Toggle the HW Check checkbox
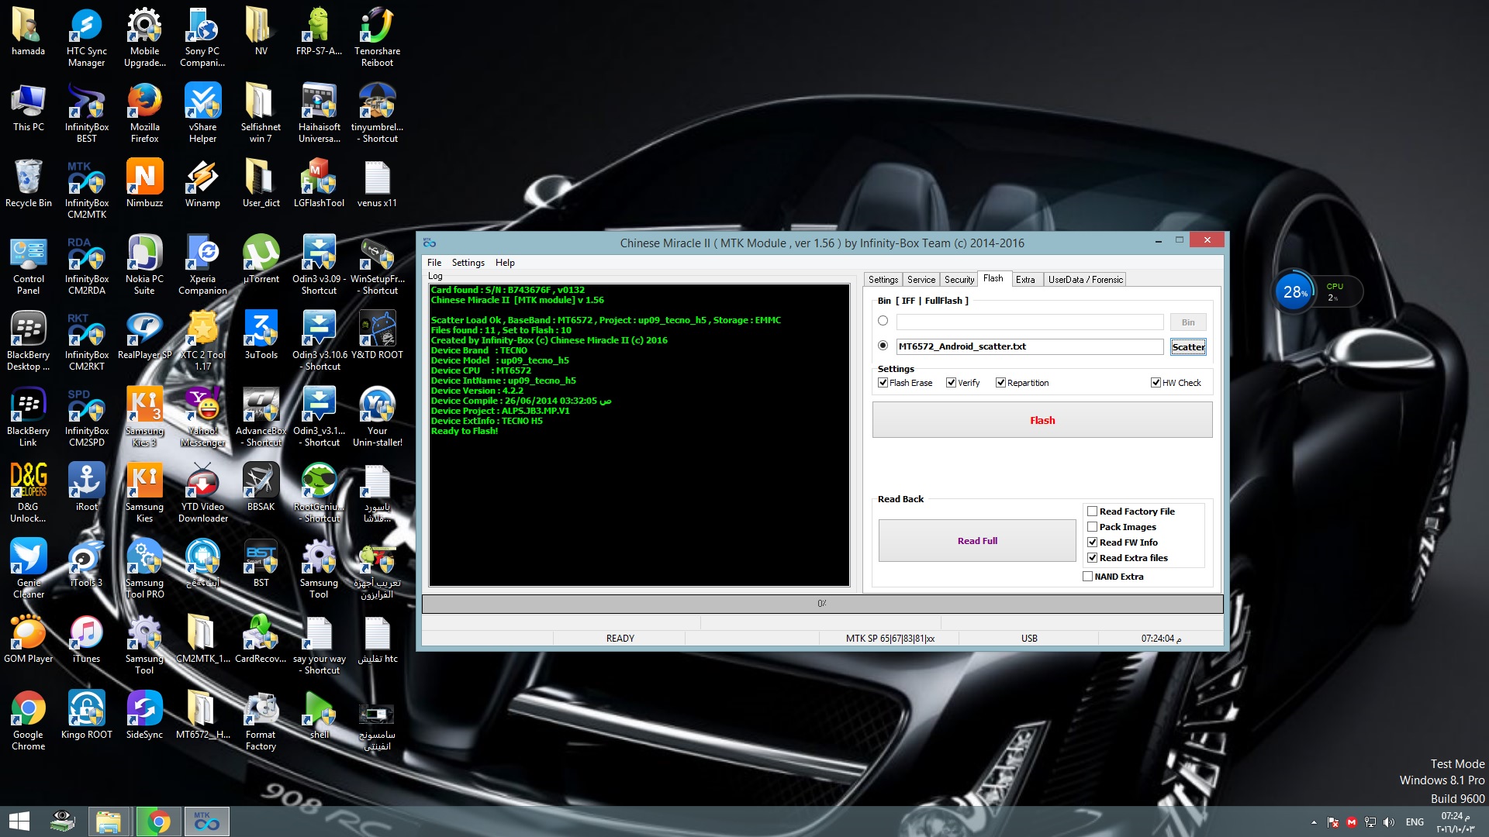Screen dimensions: 1489x837 (1156, 383)
